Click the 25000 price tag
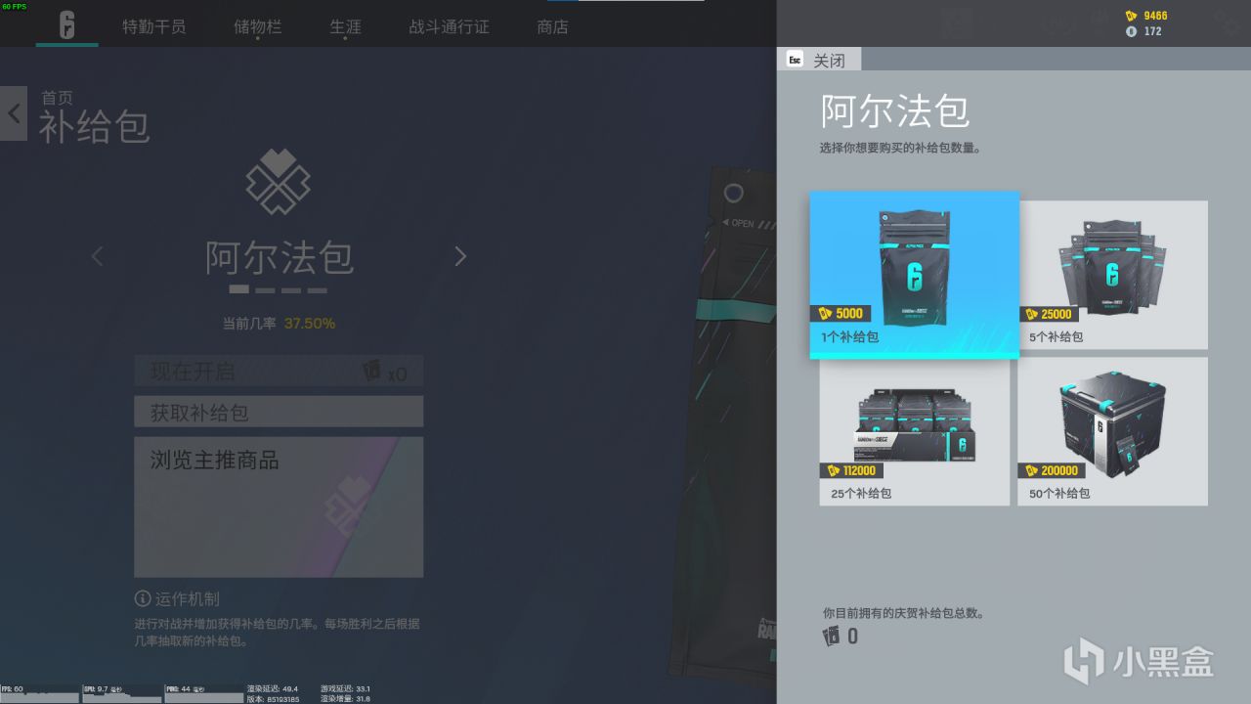Screen dimensions: 1251x704 pos(1049,314)
